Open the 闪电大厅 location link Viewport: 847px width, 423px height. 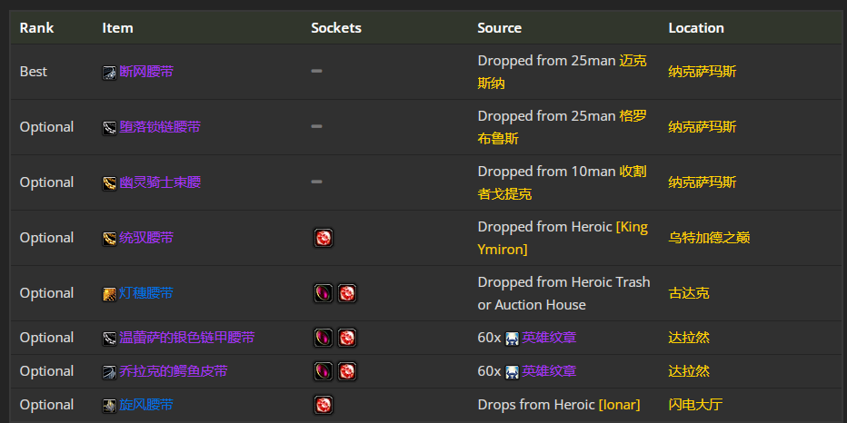(695, 405)
